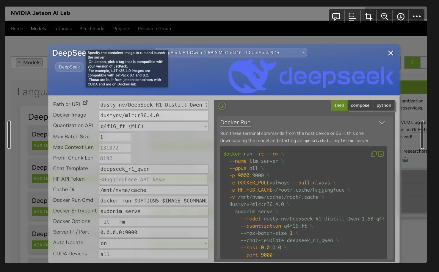The image size is (439, 272).
Task: Click the green circular download icon above Docker Run
Action: [222, 106]
